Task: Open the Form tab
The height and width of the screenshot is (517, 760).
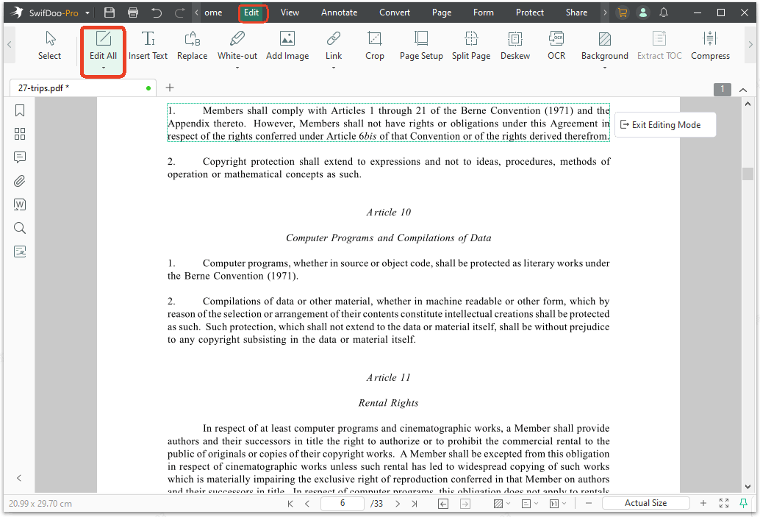Action: point(483,13)
